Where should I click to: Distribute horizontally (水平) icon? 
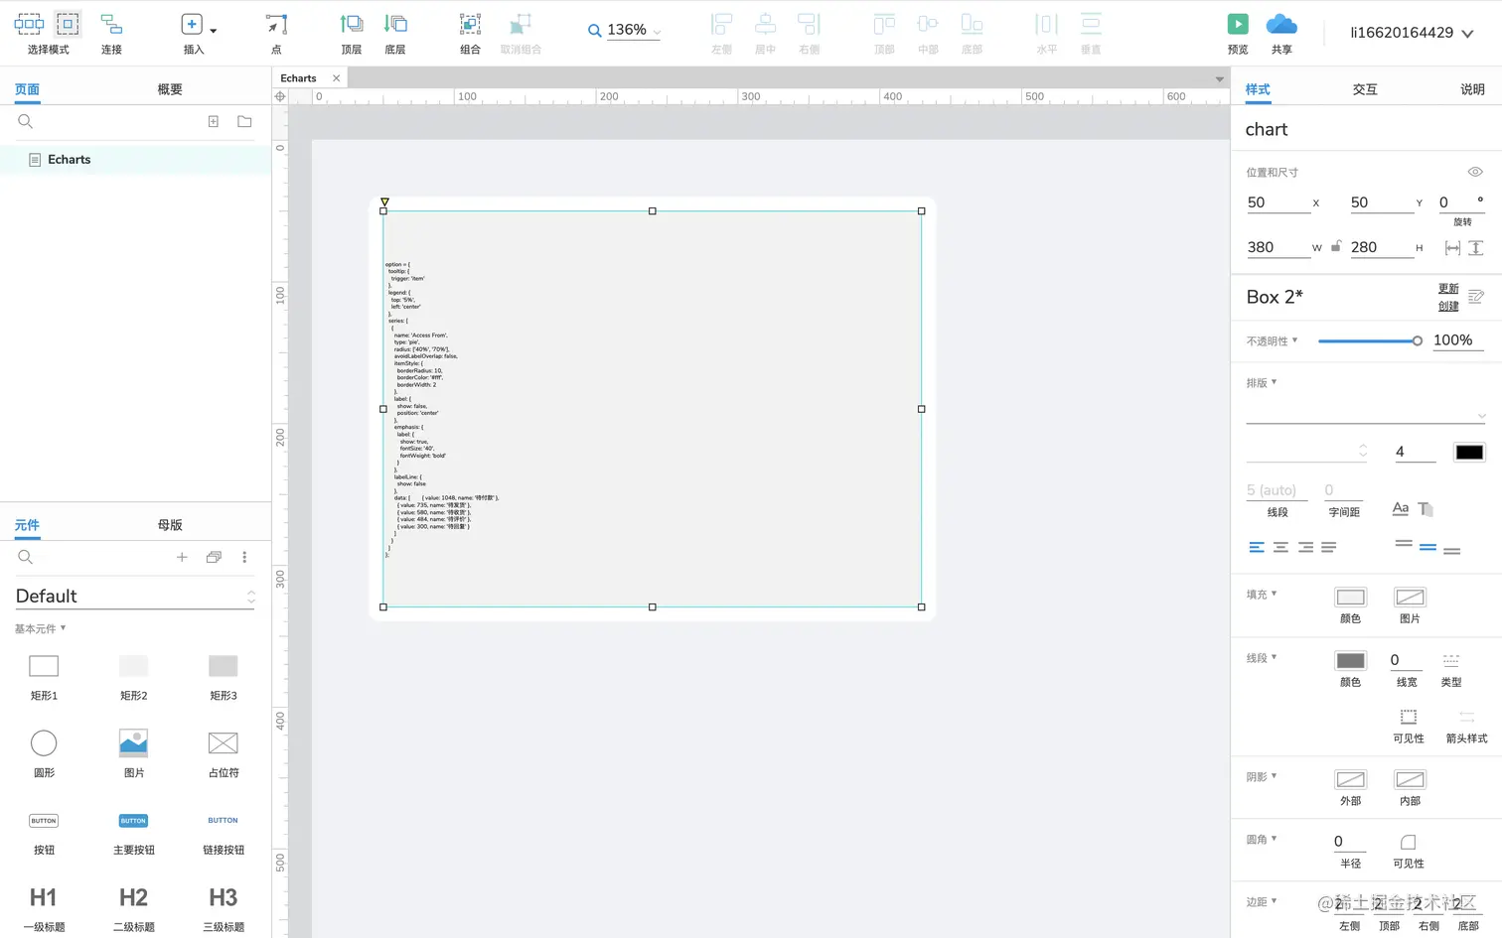tap(1046, 25)
